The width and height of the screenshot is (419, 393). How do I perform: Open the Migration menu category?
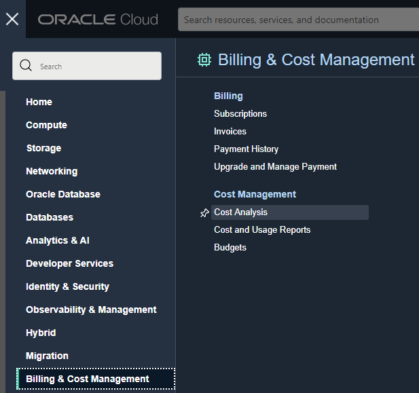coord(47,356)
